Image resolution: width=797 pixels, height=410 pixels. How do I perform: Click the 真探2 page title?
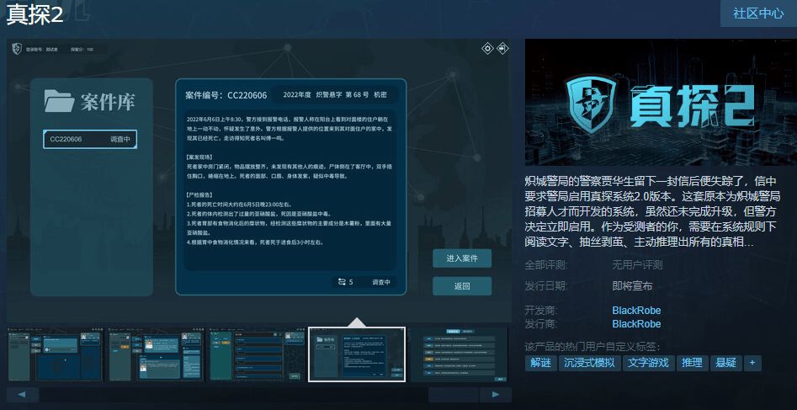[35, 15]
